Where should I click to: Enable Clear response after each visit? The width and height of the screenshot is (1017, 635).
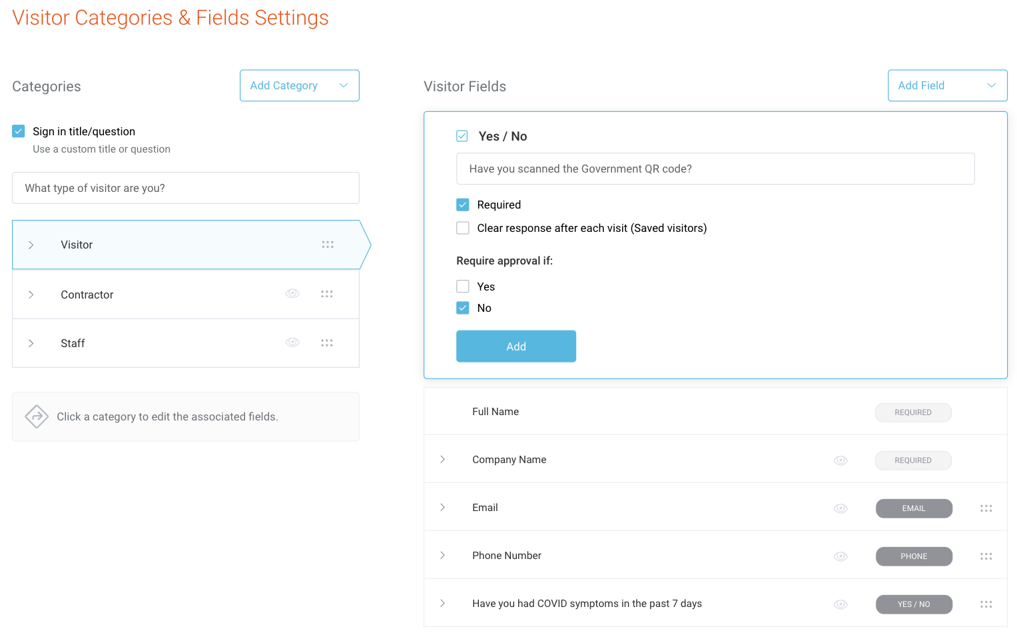coord(463,228)
